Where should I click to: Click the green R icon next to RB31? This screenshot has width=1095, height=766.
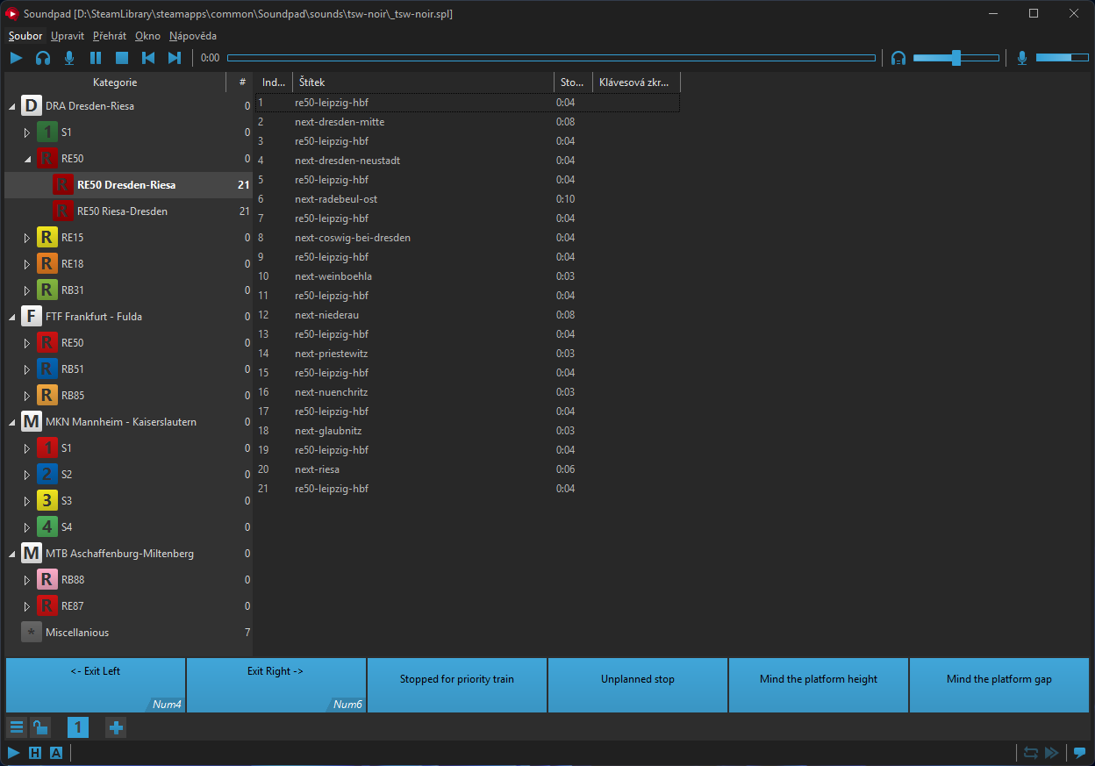click(47, 290)
